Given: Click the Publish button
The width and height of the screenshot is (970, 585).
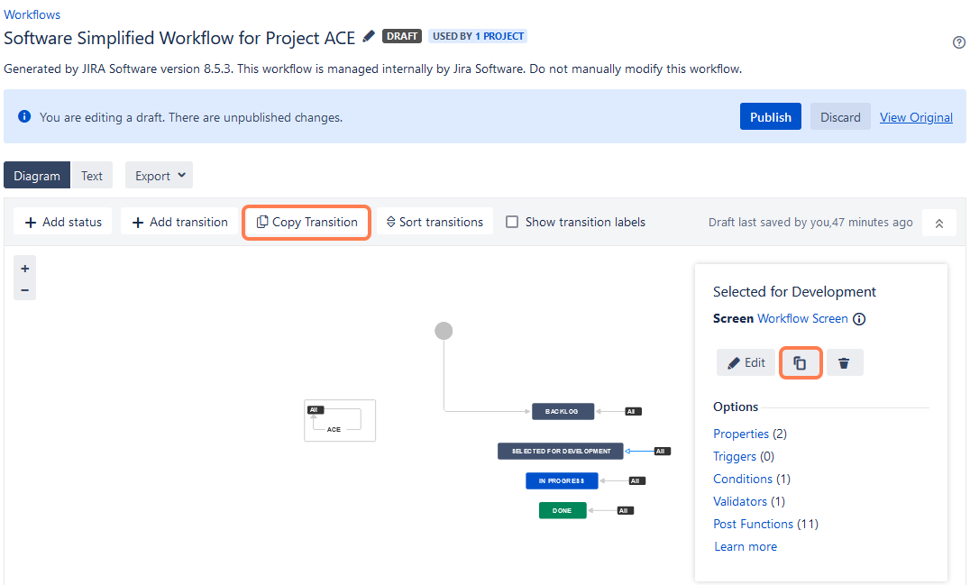Looking at the screenshot, I should pos(770,117).
